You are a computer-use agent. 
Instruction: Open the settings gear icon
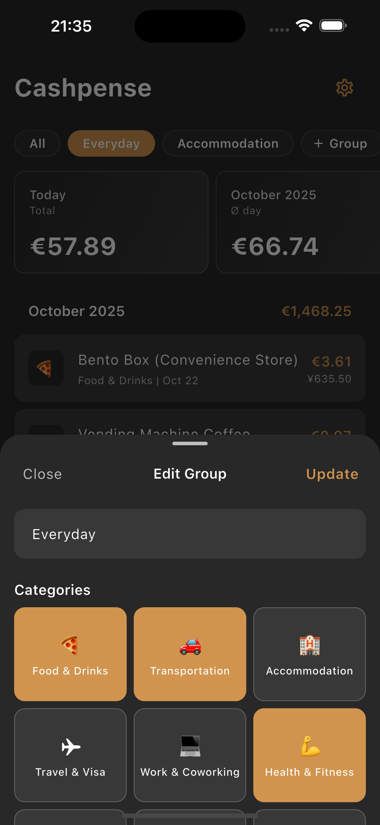(345, 88)
